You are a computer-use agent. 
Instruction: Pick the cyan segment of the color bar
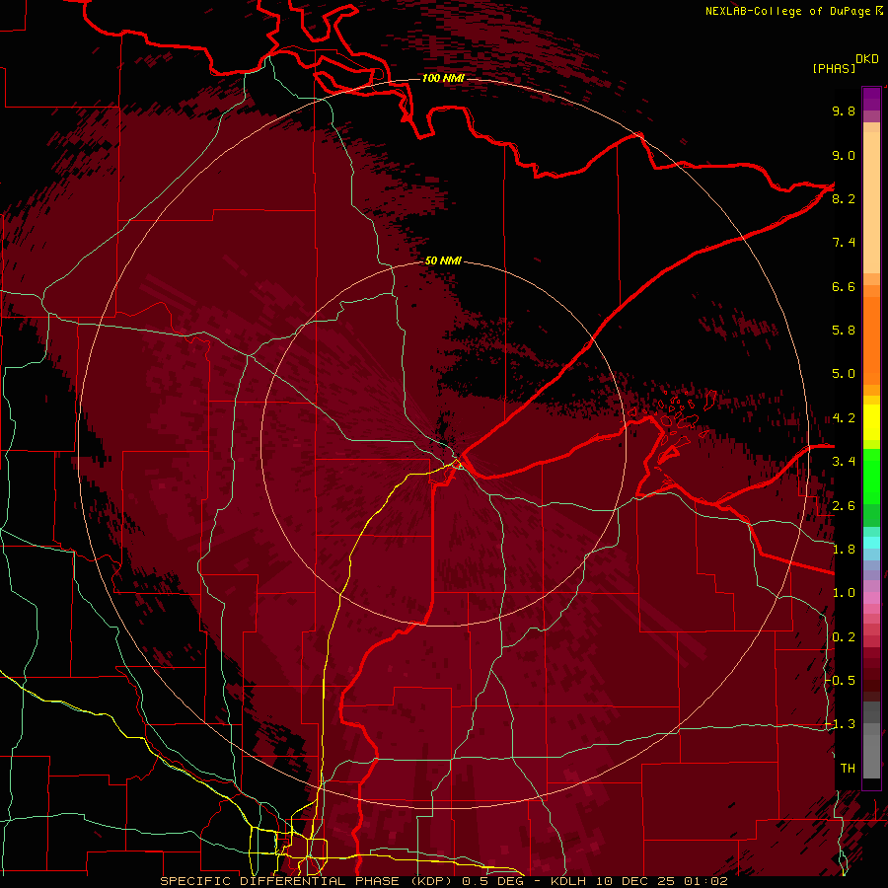coord(871,543)
